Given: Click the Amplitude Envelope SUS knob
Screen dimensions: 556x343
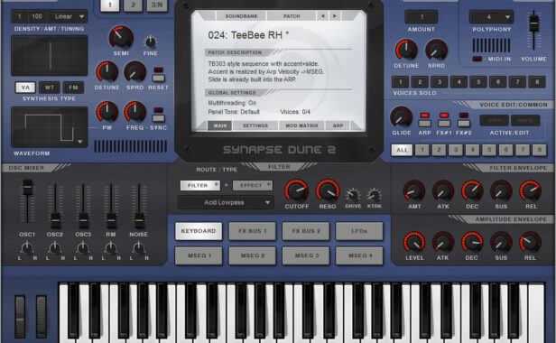Looking at the screenshot, I should coord(501,243).
